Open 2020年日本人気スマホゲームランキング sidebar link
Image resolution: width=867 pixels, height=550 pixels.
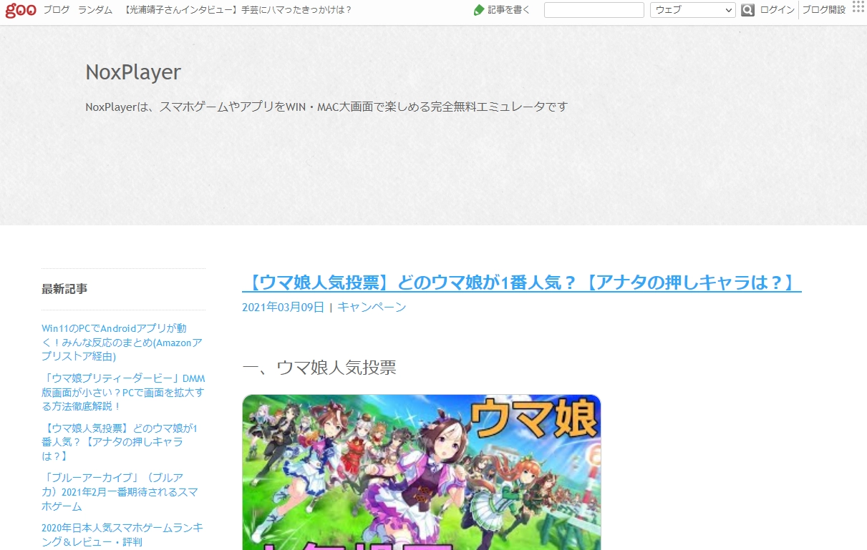point(122,534)
